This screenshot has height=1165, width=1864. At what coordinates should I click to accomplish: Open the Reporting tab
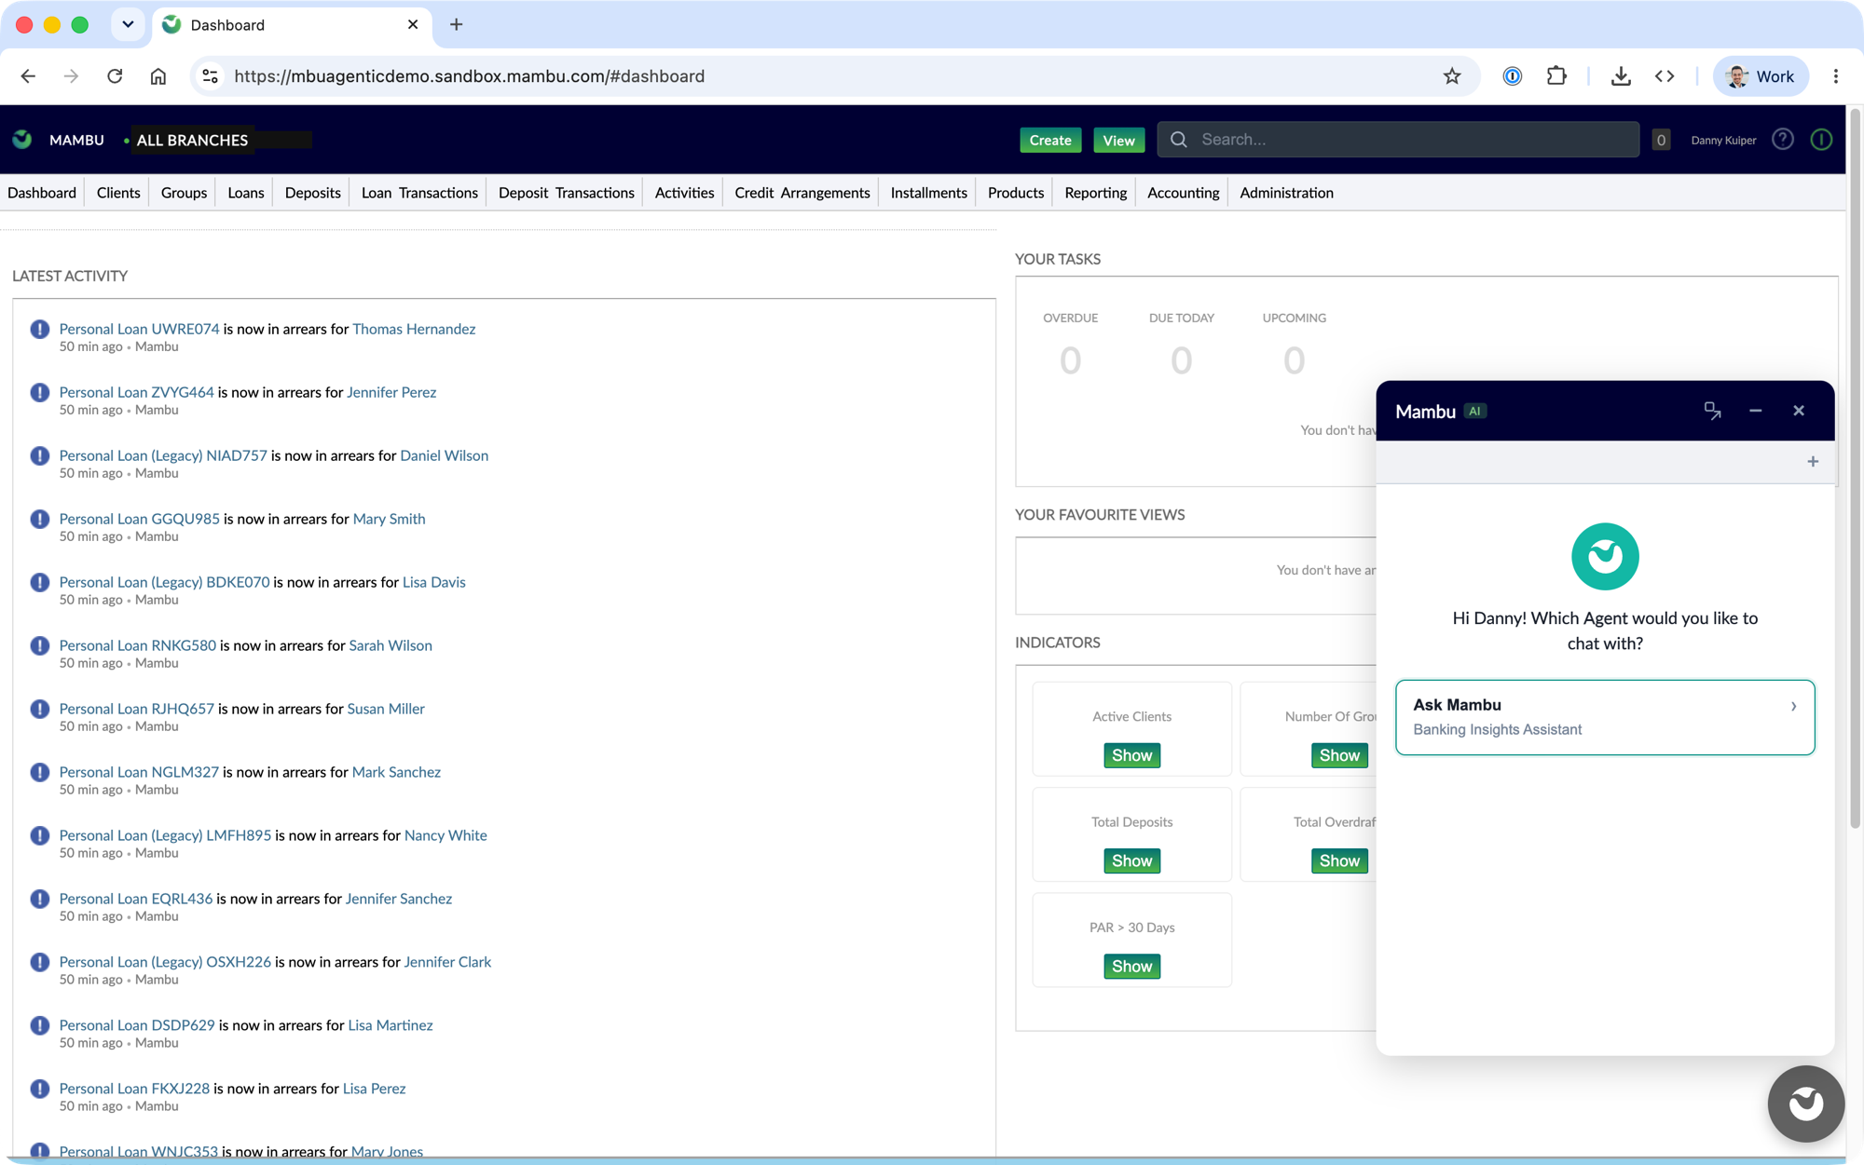pos(1095,193)
